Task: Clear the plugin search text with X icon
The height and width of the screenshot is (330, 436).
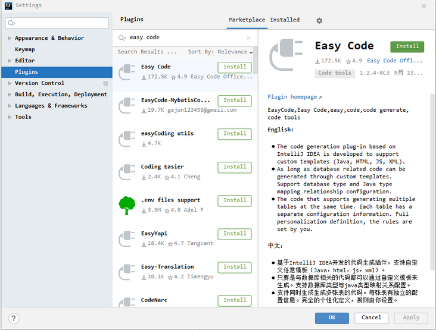Action: 248,37
